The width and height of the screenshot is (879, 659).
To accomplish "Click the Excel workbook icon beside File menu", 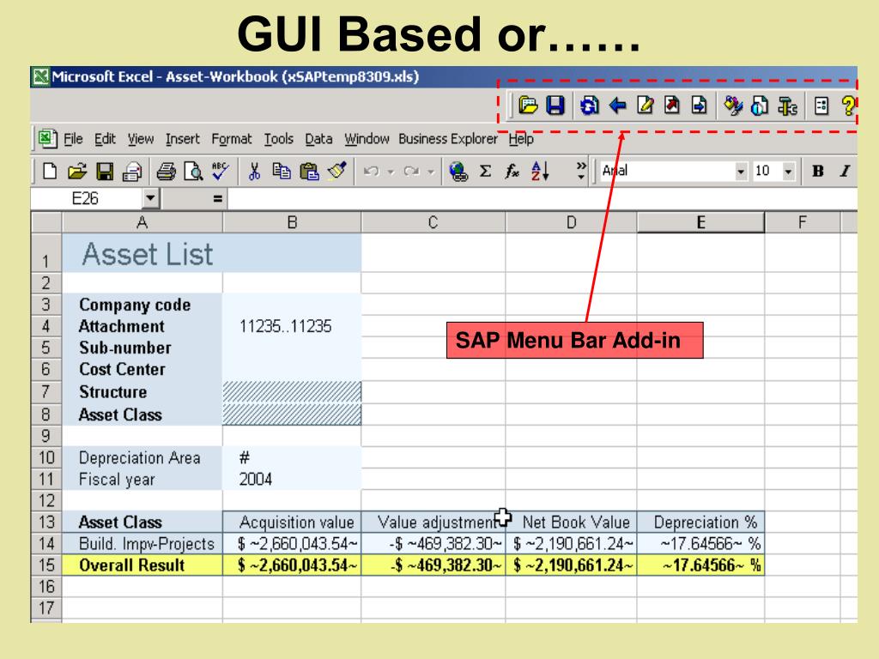I will click(47, 138).
